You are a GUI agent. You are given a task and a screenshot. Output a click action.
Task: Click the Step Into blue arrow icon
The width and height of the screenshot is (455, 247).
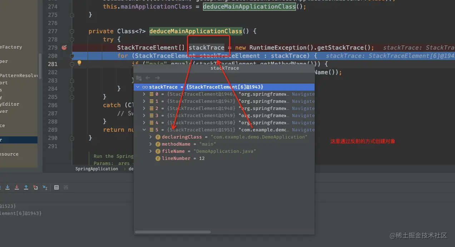click(x=7, y=187)
